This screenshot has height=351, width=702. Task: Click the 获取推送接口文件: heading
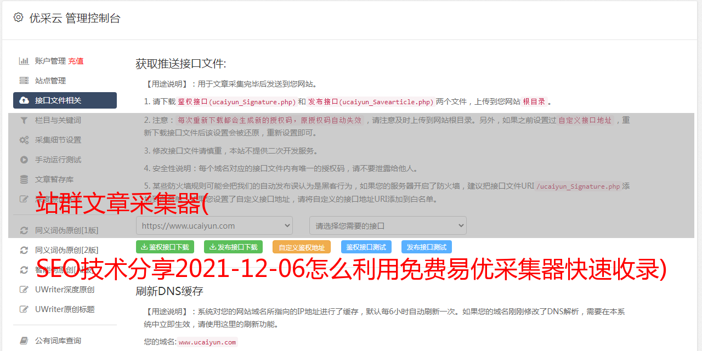point(181,64)
